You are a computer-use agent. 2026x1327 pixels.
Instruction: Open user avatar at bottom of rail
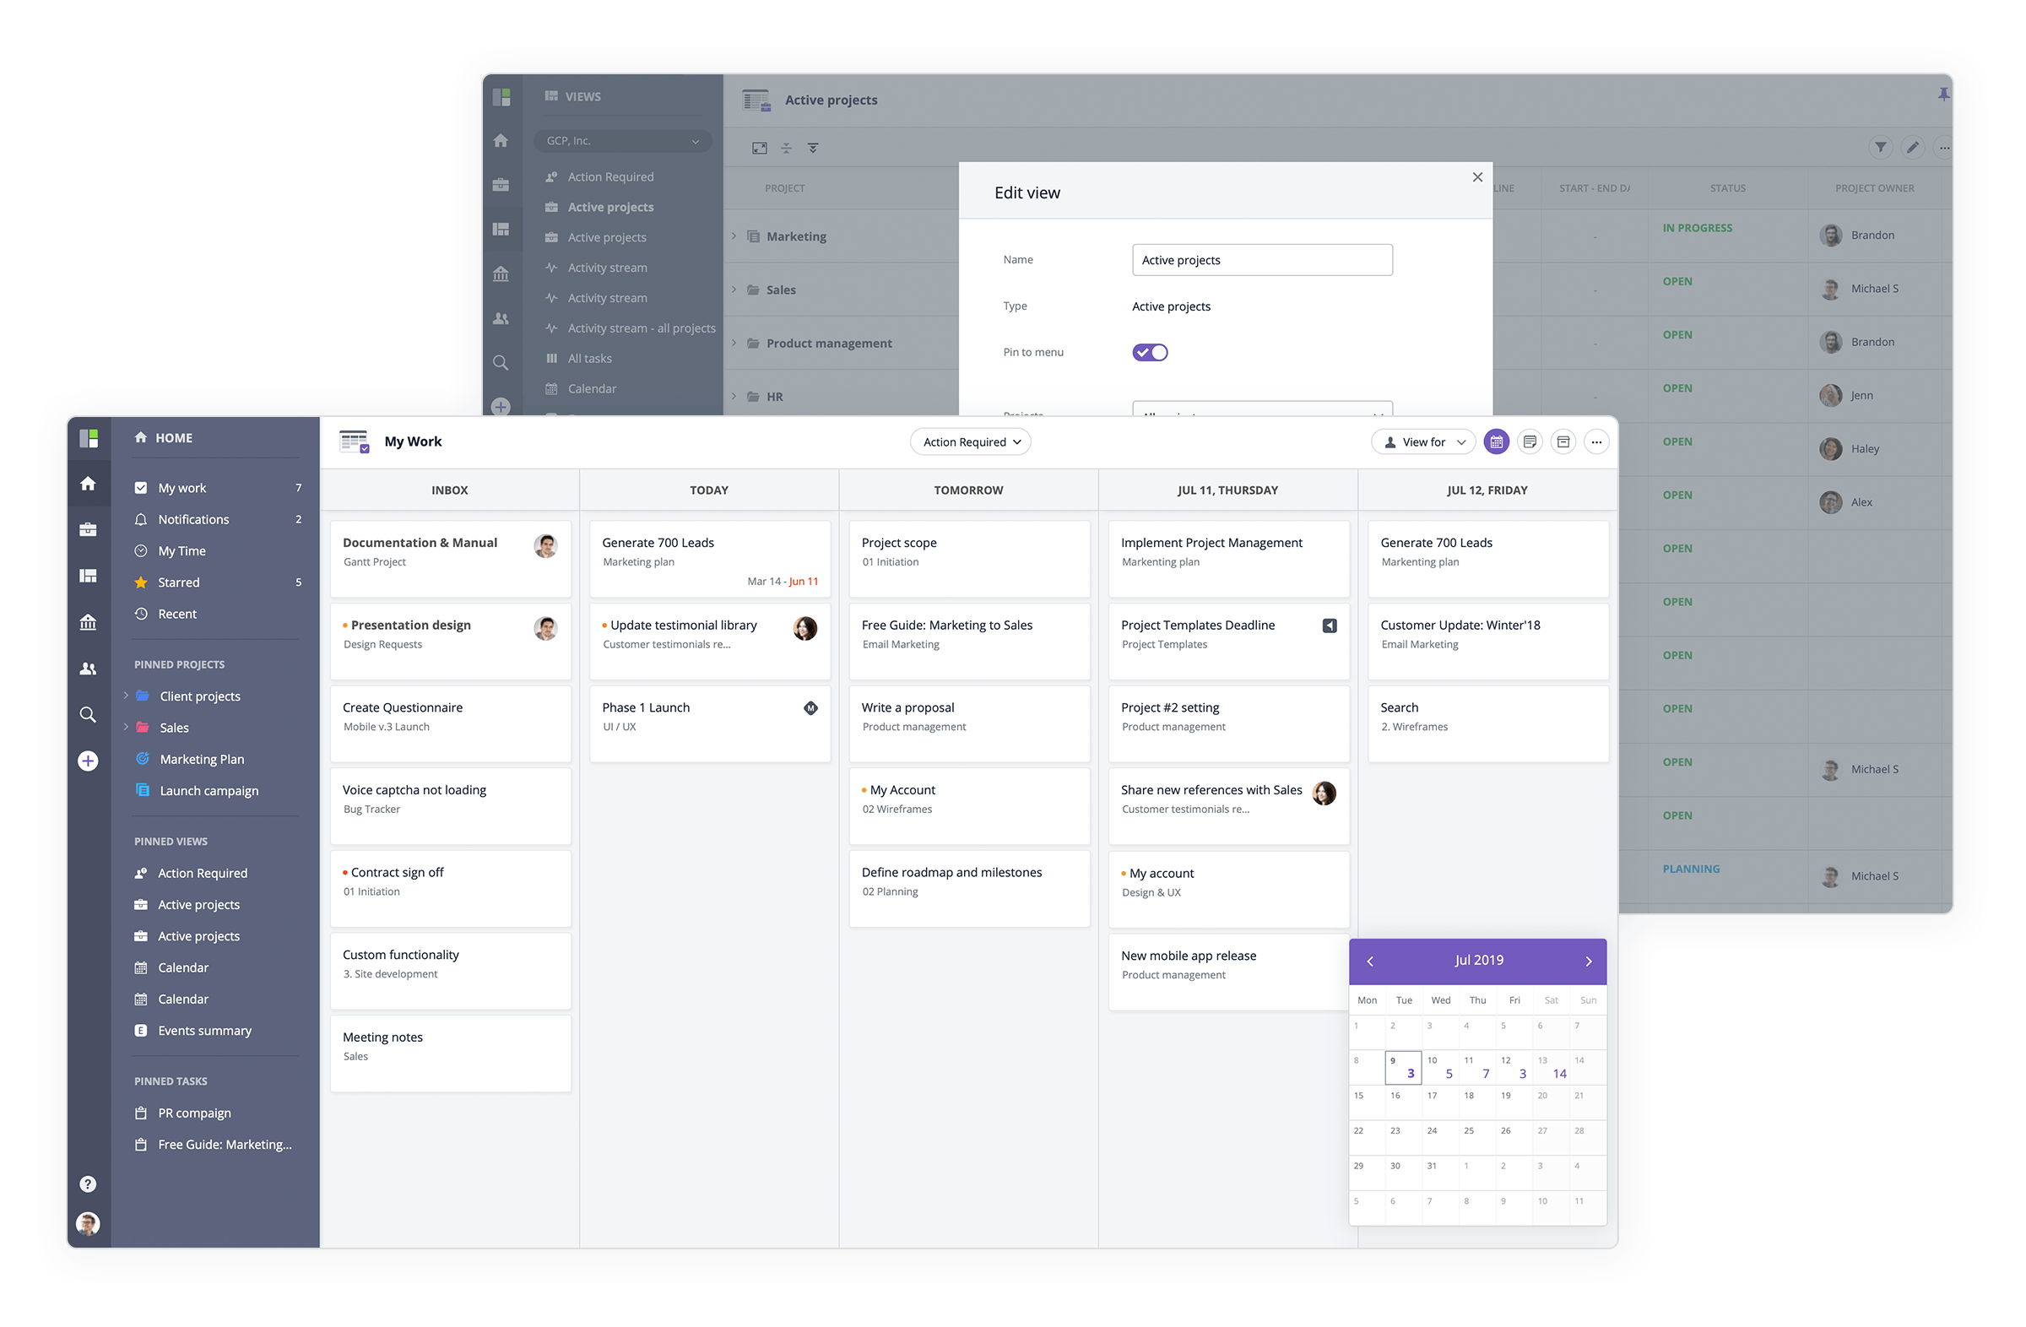pyautogui.click(x=88, y=1223)
